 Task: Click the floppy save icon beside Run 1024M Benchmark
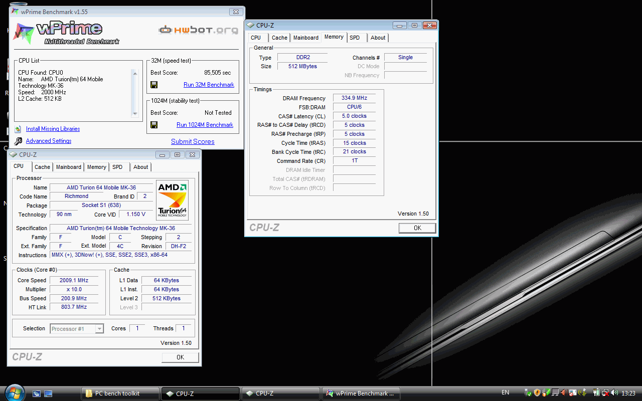click(154, 125)
